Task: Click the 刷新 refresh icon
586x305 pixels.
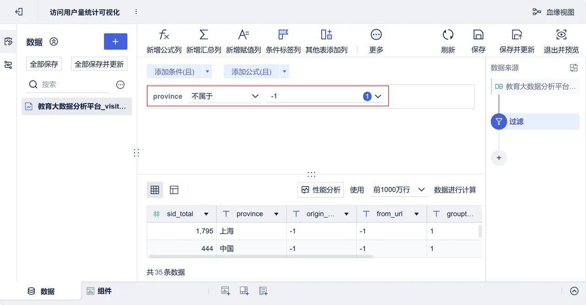Action: coord(448,41)
